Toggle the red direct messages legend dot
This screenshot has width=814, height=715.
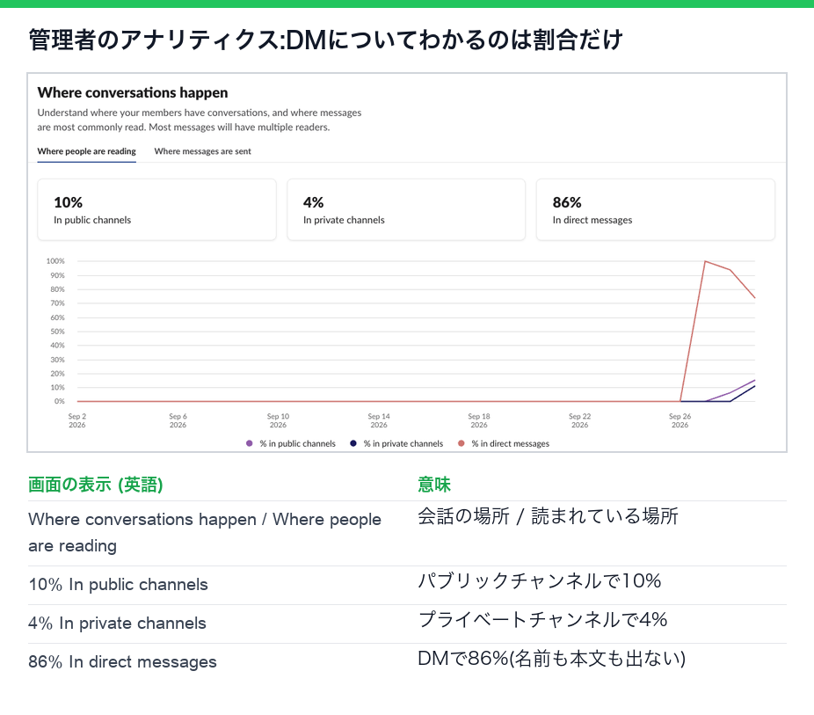461,443
